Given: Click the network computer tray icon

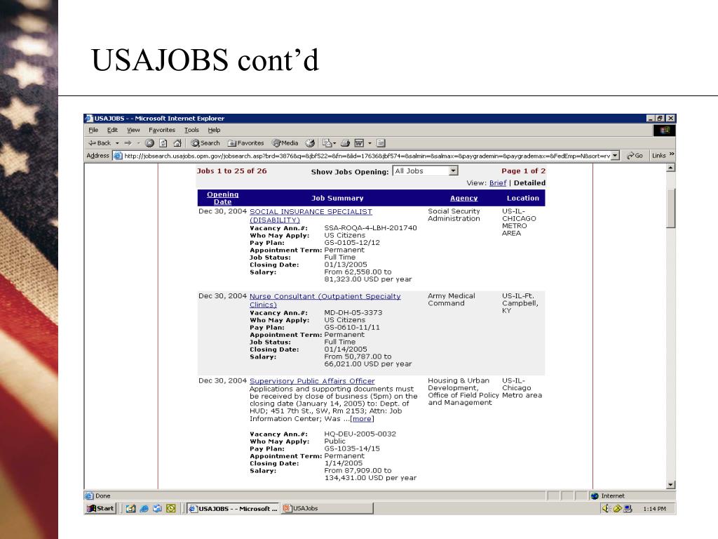Looking at the screenshot, I should click(628, 508).
